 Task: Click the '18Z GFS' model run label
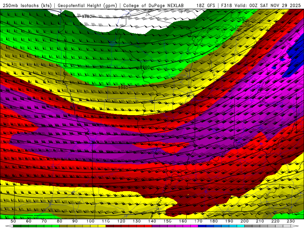[x=206, y=6]
